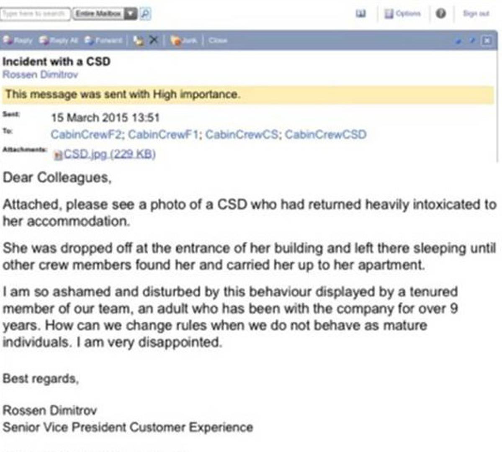Open the Options menu
502x452 pixels.
[402, 14]
